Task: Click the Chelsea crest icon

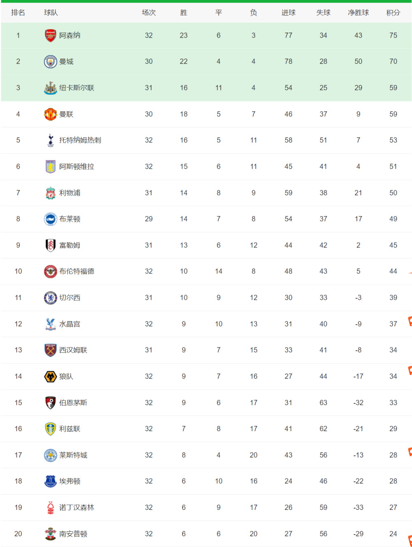Action: coord(50,298)
